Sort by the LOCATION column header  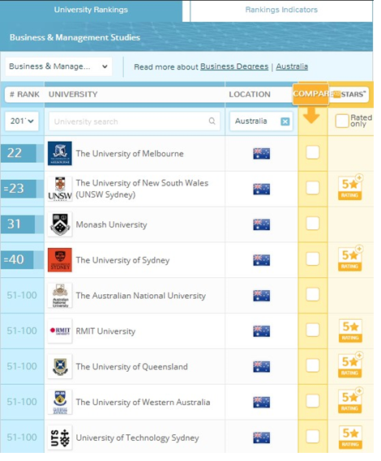tap(250, 94)
